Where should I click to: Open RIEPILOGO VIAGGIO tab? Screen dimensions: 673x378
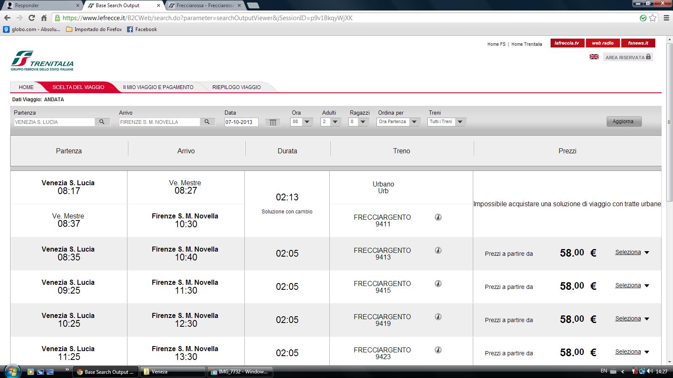(x=236, y=87)
